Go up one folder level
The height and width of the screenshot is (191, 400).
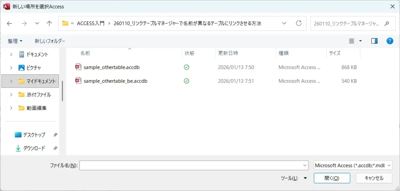(x=49, y=23)
